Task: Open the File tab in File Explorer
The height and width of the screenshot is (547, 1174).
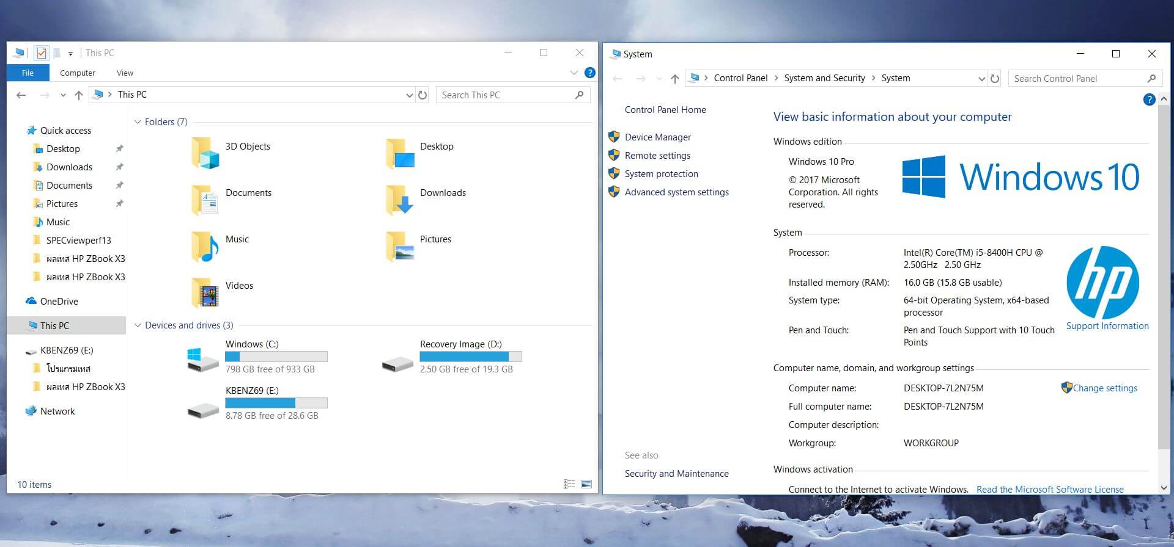Action: [28, 73]
